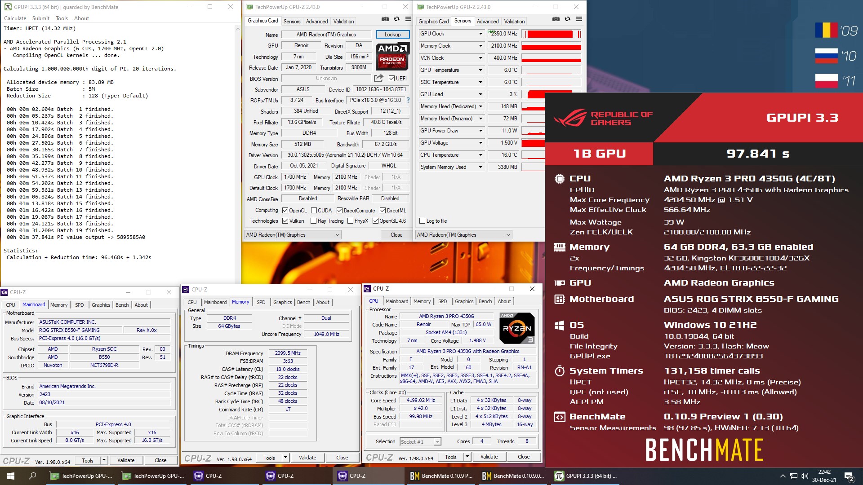Viewport: 863px width, 485px height.
Task: Click the screenshot camera icon in left GPU-Z window
Action: coord(385,19)
